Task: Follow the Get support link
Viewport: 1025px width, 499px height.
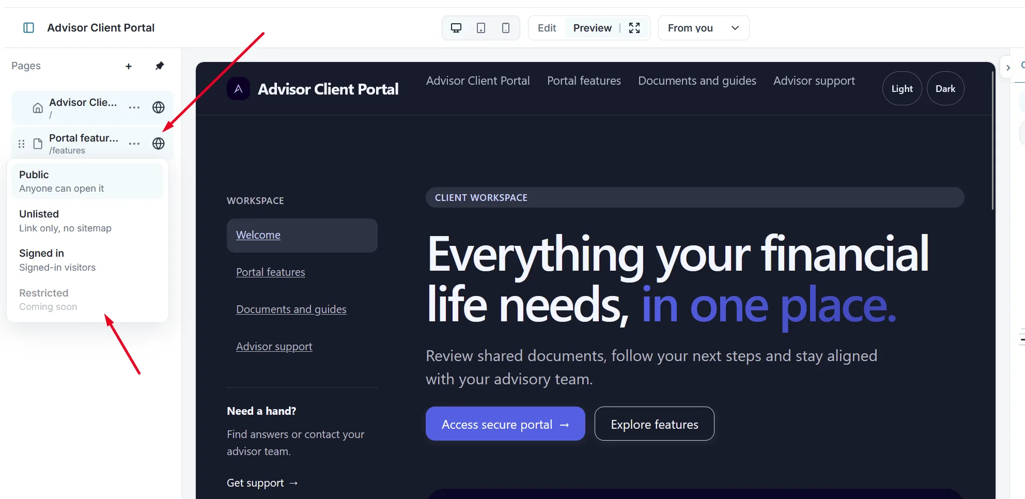Action: [x=262, y=483]
